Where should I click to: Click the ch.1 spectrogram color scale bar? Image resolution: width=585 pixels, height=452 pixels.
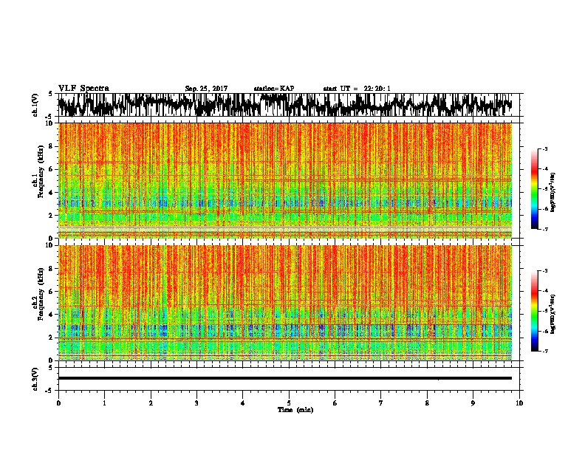(534, 189)
